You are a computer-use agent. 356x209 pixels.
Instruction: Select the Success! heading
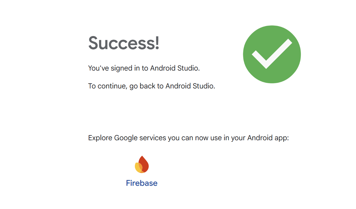click(x=124, y=44)
